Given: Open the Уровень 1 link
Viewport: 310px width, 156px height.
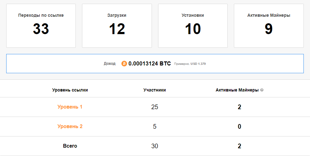Looking at the screenshot, I should (x=70, y=107).
